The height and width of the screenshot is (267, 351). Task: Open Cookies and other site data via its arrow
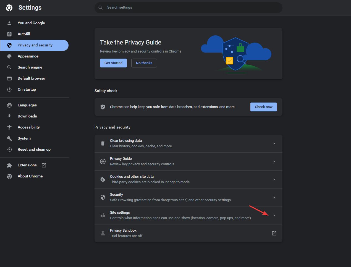tap(274, 179)
